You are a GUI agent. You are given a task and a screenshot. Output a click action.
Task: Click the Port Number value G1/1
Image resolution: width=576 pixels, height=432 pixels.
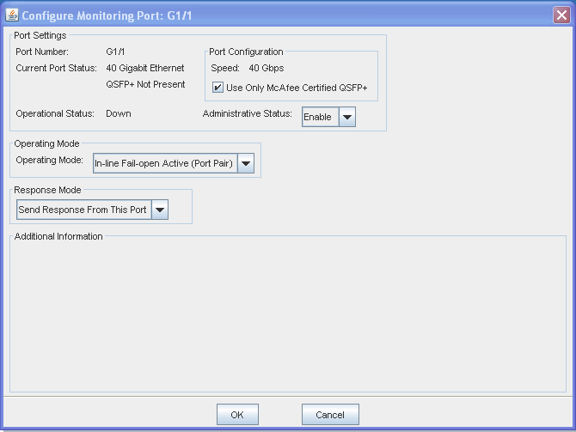click(x=115, y=52)
